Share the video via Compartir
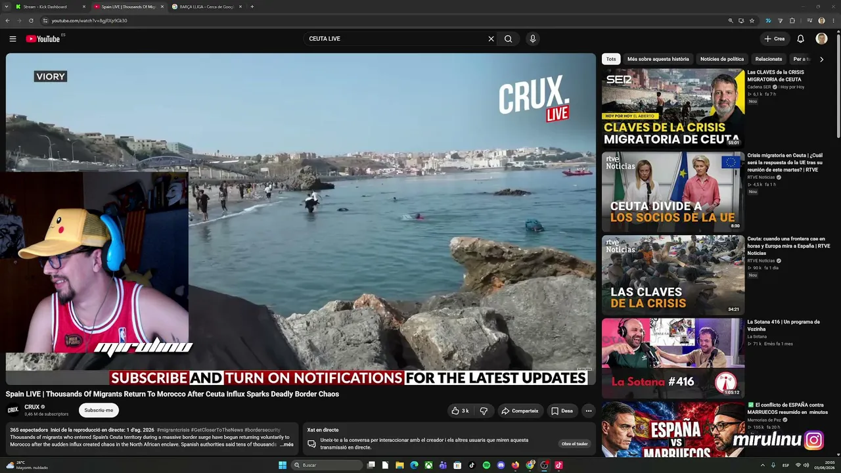 click(x=520, y=411)
